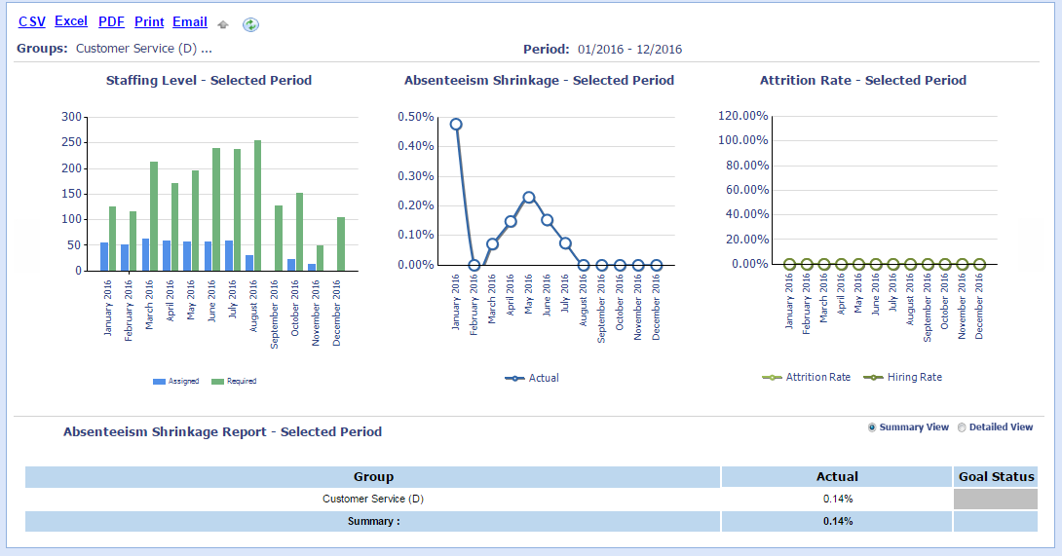Export the report to Excel
The width and height of the screenshot is (1062, 556).
pos(71,21)
